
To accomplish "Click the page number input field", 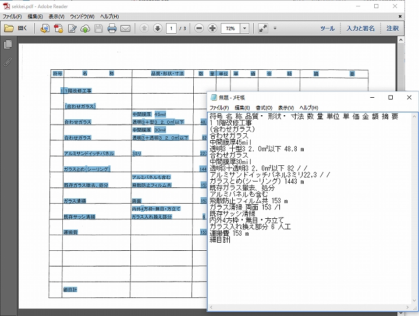I will pos(171,29).
